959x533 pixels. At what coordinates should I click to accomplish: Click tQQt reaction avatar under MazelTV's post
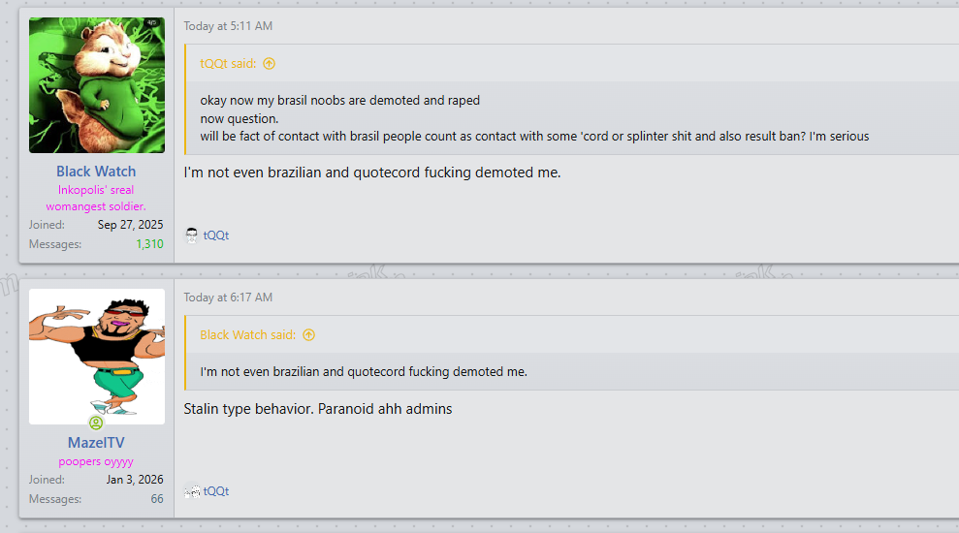192,491
